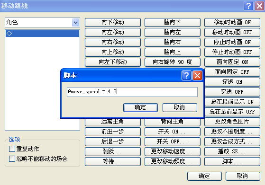Click the 向左下移动 button
Image resolution: width=265 pixels, height=185 pixels.
click(x=113, y=62)
